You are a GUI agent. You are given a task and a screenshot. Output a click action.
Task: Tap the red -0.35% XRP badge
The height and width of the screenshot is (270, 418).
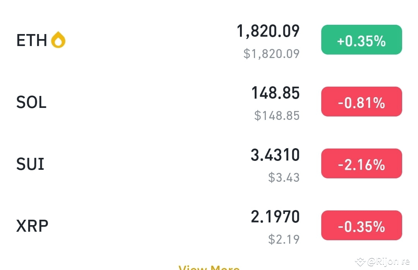coord(361,225)
